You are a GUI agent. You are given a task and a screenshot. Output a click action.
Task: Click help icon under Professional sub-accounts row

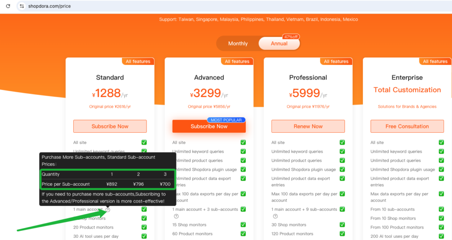[x=275, y=216]
